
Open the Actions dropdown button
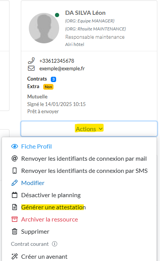tap(89, 129)
